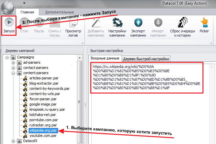
Task: Select youtube.com.par campaign in tree
Action: pyautogui.click(x=43, y=136)
